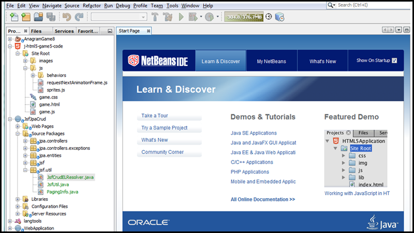This screenshot has width=414, height=233.
Task: Expand the AnagramGame8 project node
Action: click(x=10, y=39)
